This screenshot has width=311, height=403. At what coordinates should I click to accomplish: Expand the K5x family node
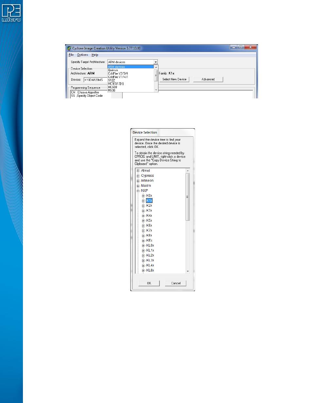[143, 221]
